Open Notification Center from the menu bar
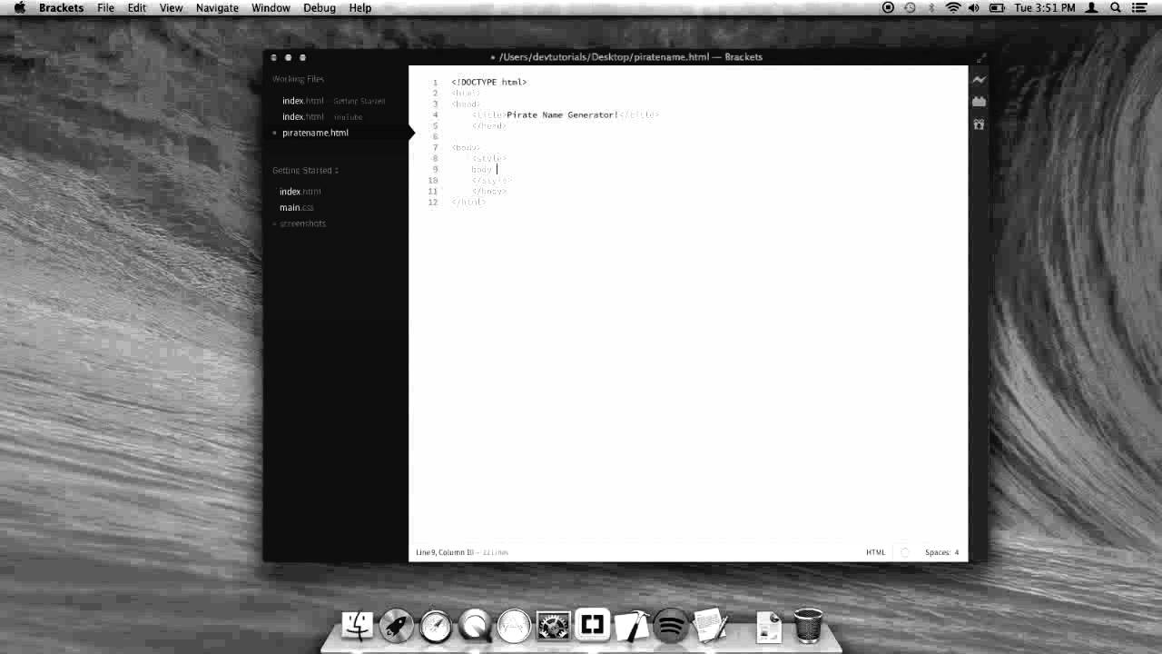The image size is (1162, 654). 1138,7
